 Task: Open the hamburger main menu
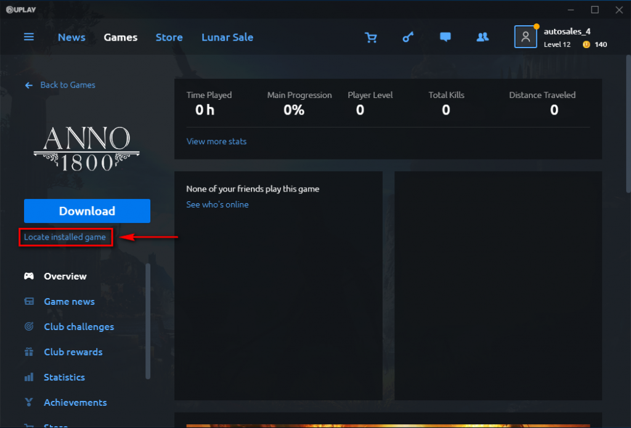pyautogui.click(x=29, y=37)
